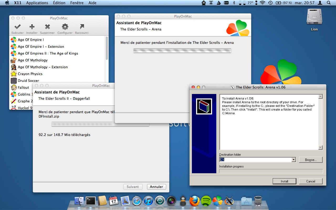This screenshot has height=210, width=336.
Task: Click the Supprimer cross toolbar icon
Action: tap(47, 27)
